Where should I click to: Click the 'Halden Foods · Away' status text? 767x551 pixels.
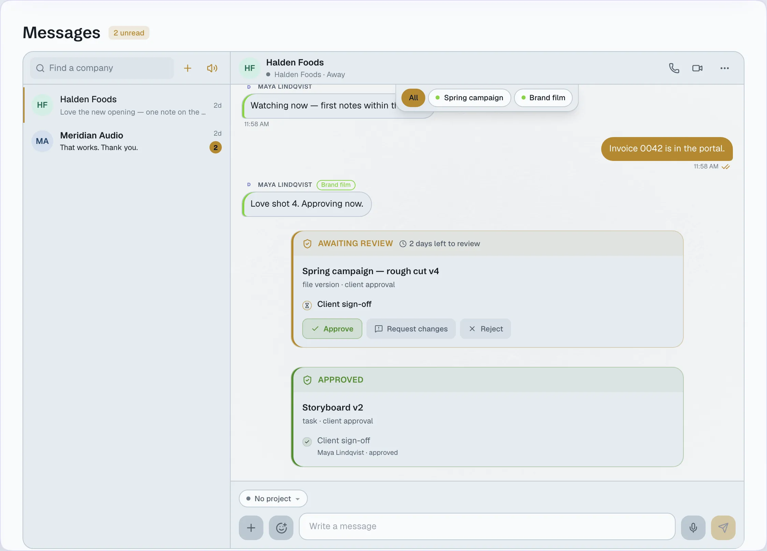coord(309,74)
